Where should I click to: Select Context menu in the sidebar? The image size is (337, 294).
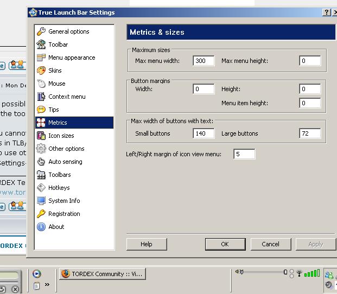[67, 97]
